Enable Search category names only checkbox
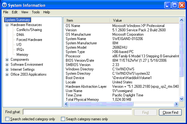 coord(63,119)
